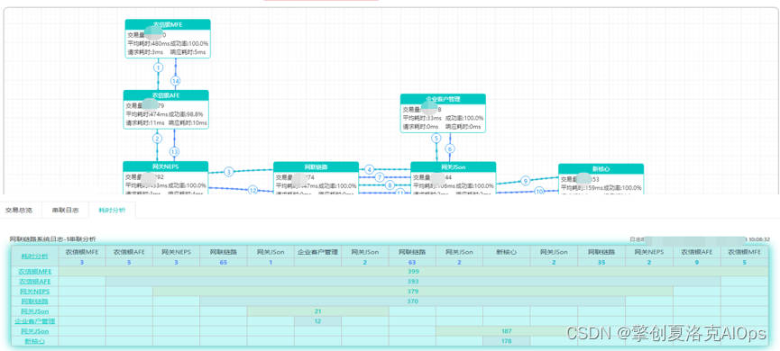The width and height of the screenshot is (780, 351).
Task: Click the 65 value in header row
Action: coord(224,262)
